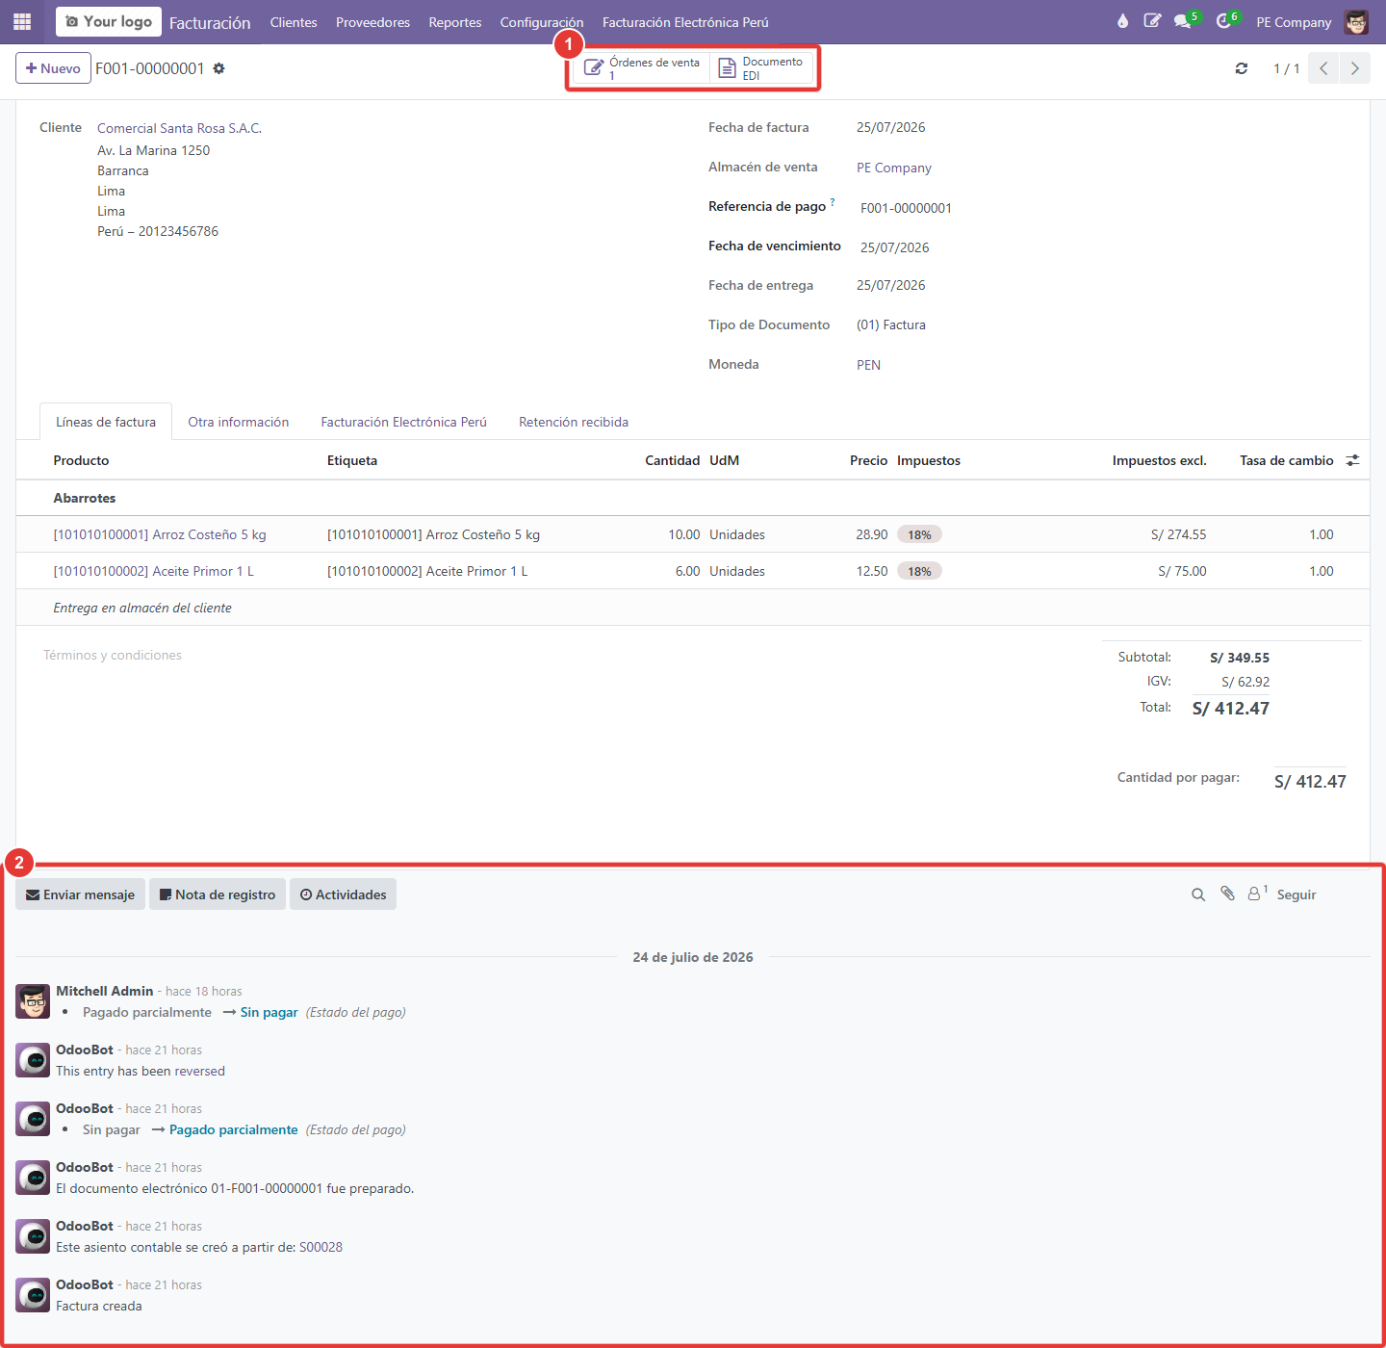Screen dimensions: 1386x1348
Task: Go to the previous record arrow
Action: coord(1323,68)
